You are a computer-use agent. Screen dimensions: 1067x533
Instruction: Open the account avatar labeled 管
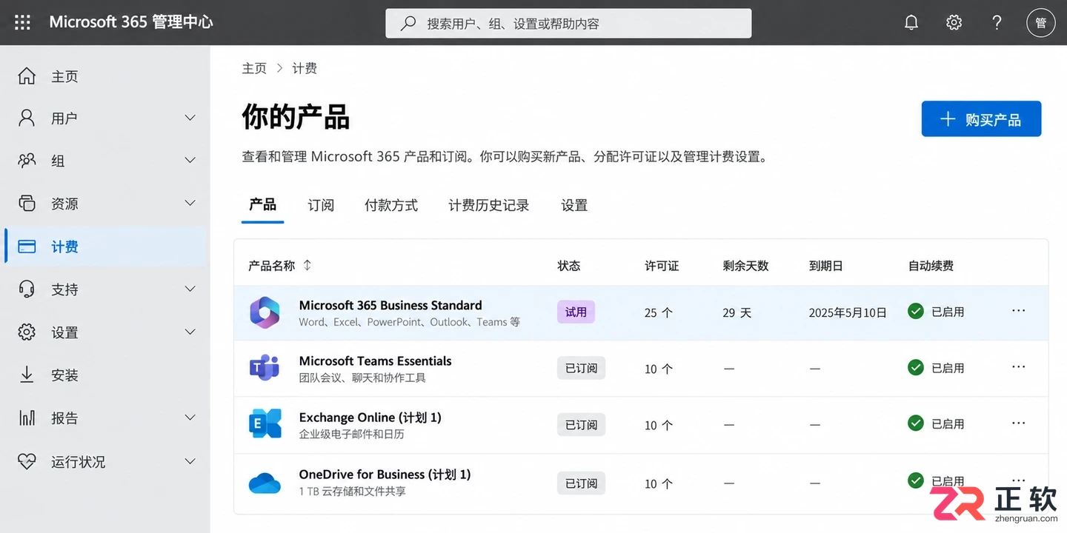[x=1041, y=23]
